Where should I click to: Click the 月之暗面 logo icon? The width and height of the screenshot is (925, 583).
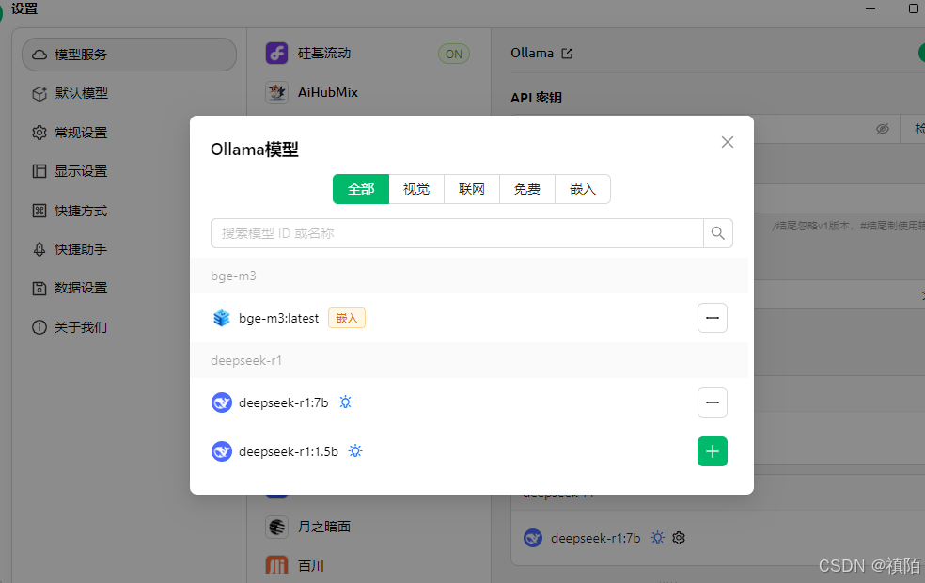pos(276,527)
